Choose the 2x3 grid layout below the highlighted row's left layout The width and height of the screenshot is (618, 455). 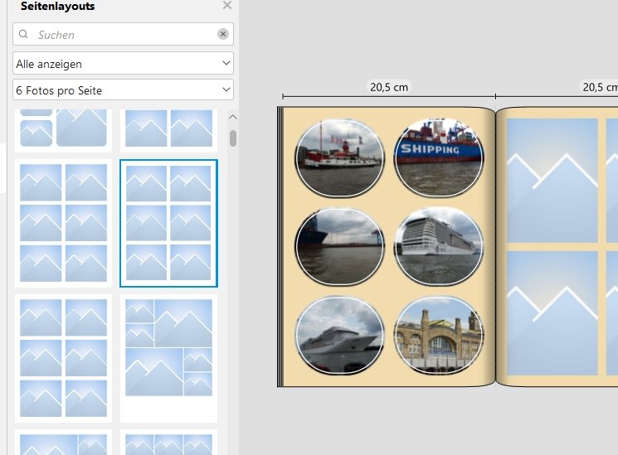coord(63,358)
